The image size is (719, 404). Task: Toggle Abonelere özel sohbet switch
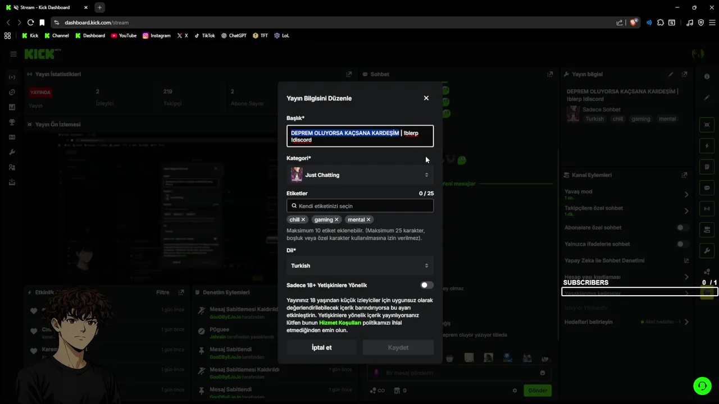tap(682, 228)
